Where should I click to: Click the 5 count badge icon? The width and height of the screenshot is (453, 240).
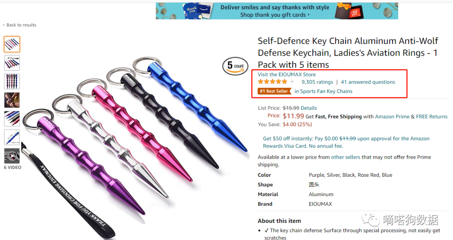coord(235,66)
